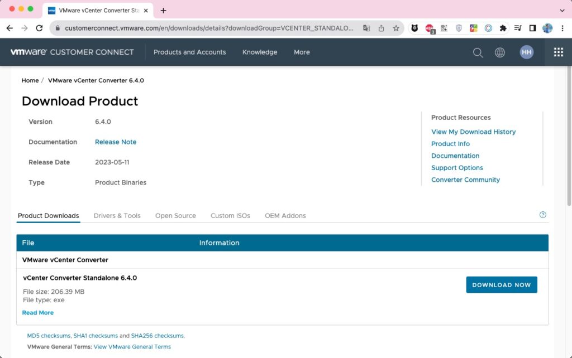Click the QR code extension icon

coord(444,28)
